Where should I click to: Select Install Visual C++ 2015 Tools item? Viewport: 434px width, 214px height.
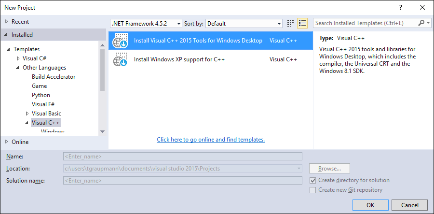[x=211, y=41]
